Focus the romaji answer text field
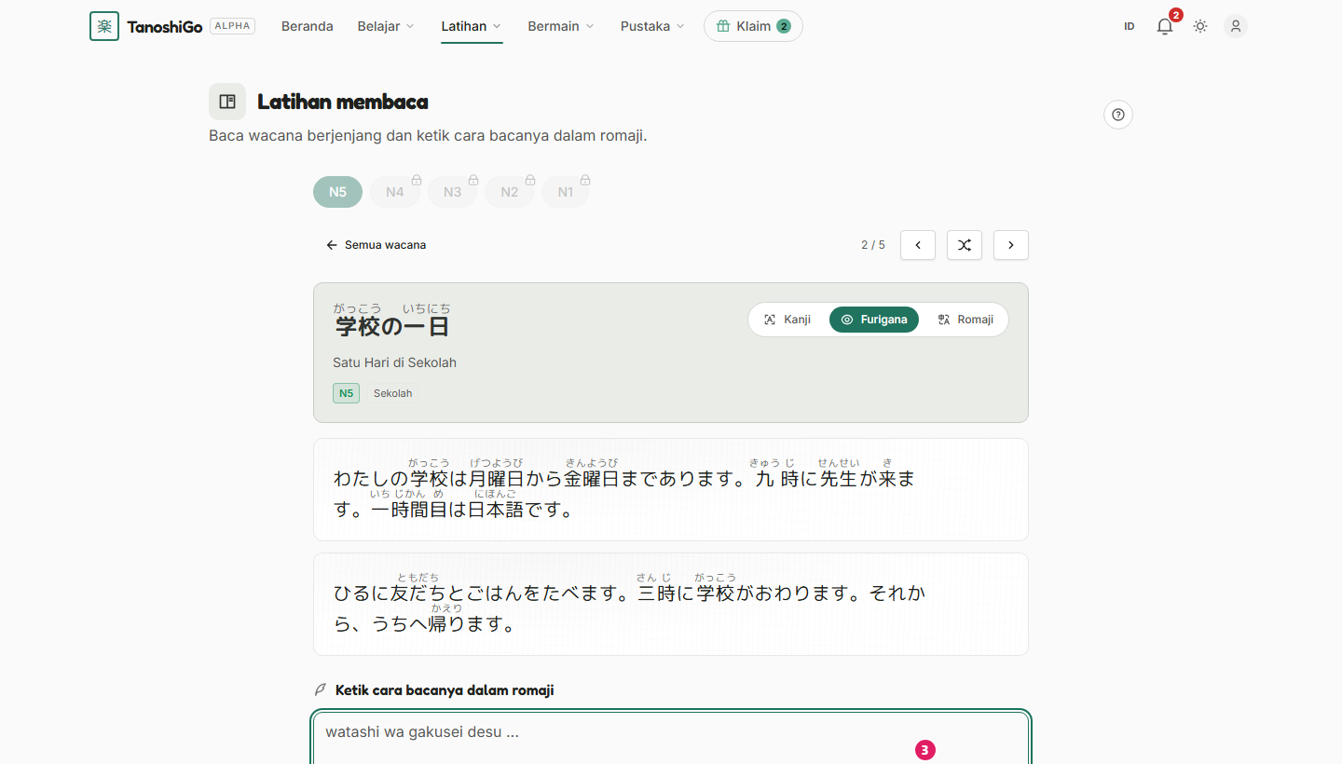Image resolution: width=1342 pixels, height=764 pixels. [671, 738]
